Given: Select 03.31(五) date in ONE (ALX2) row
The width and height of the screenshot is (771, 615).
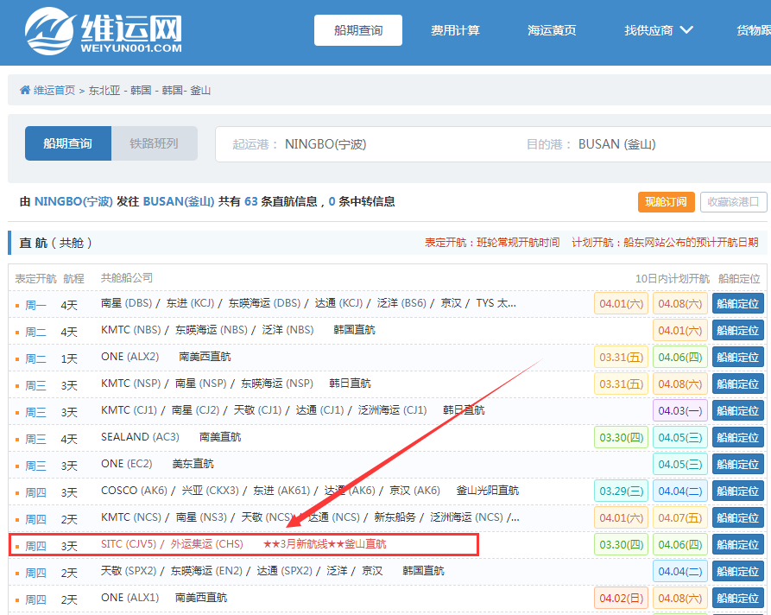Looking at the screenshot, I should (x=622, y=358).
